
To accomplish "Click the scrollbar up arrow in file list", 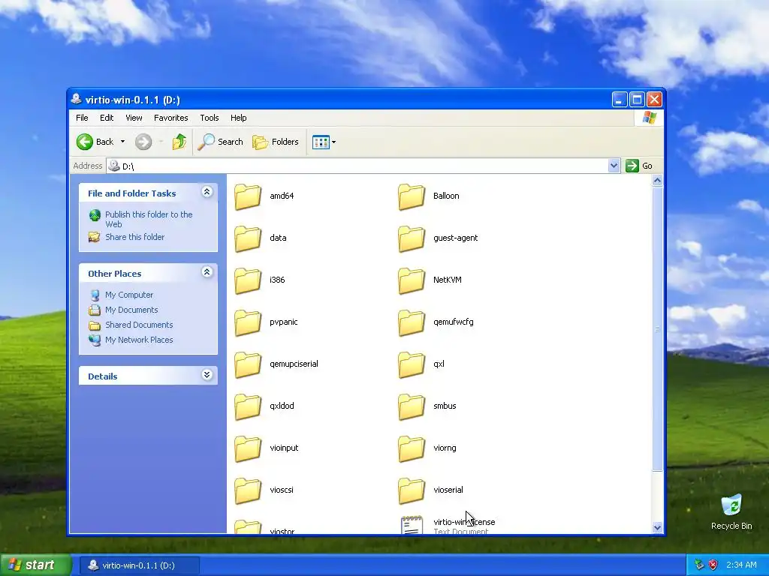I will tap(657, 181).
